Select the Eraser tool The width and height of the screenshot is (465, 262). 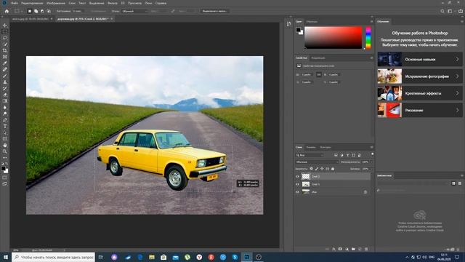(5, 95)
